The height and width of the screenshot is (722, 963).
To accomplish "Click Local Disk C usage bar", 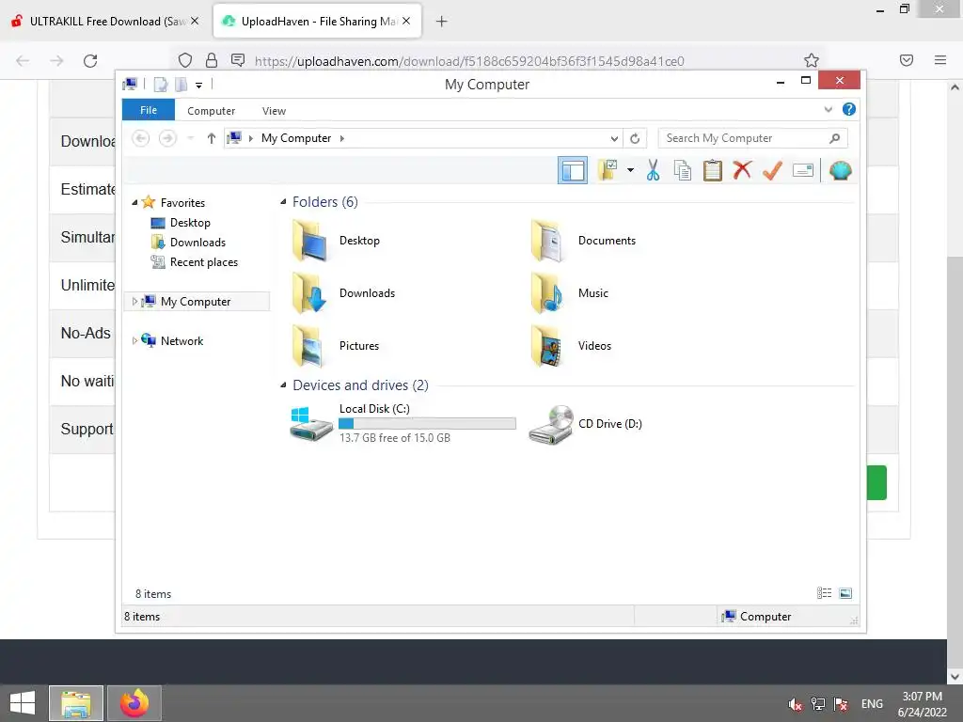I will (427, 424).
